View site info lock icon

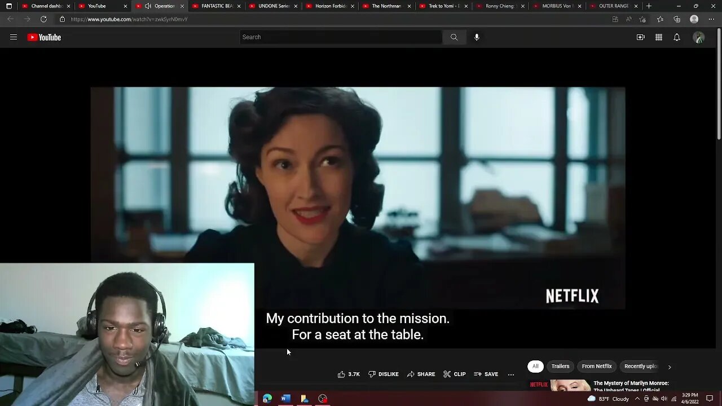pyautogui.click(x=63, y=19)
